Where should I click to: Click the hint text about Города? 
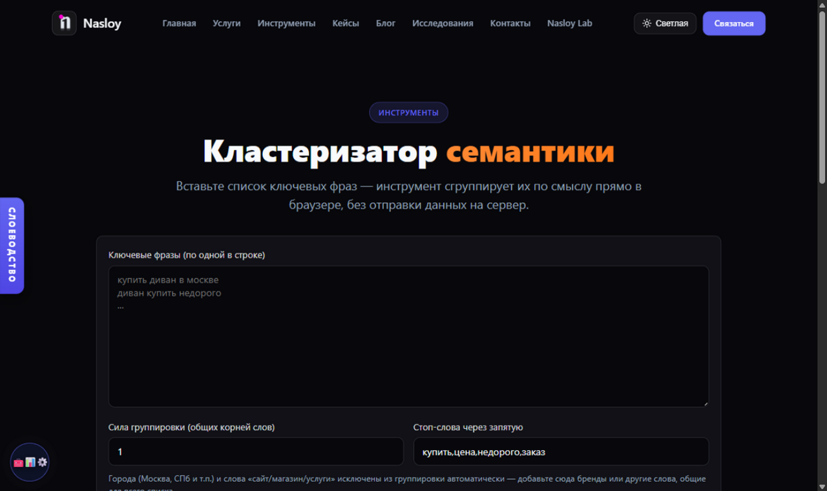point(407,484)
